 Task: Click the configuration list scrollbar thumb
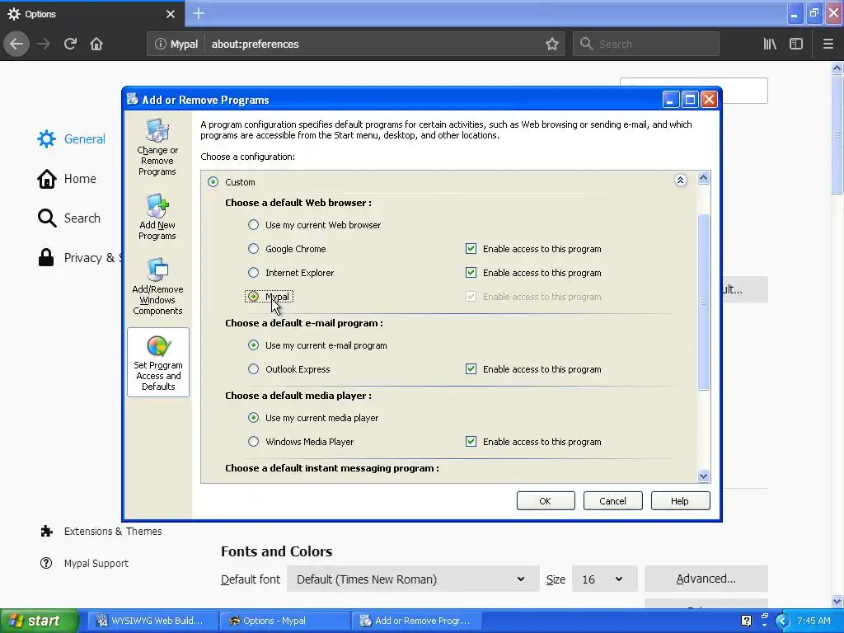[x=704, y=302]
